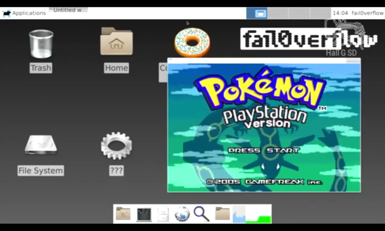Switch to the second workspace
This screenshot has width=385, height=231.
point(278,13)
